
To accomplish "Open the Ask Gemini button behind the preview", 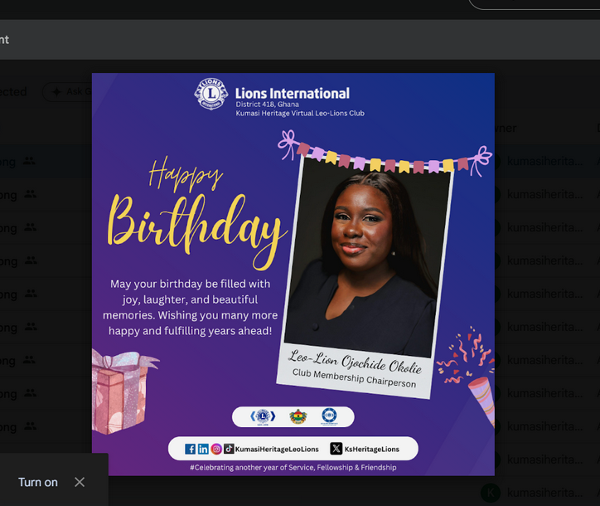I will click(68, 92).
